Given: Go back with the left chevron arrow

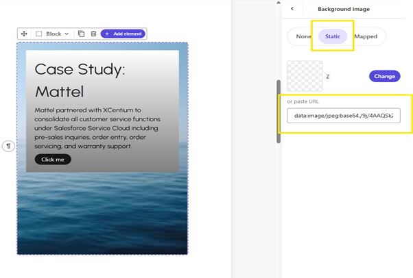Looking at the screenshot, I should click(x=292, y=9).
